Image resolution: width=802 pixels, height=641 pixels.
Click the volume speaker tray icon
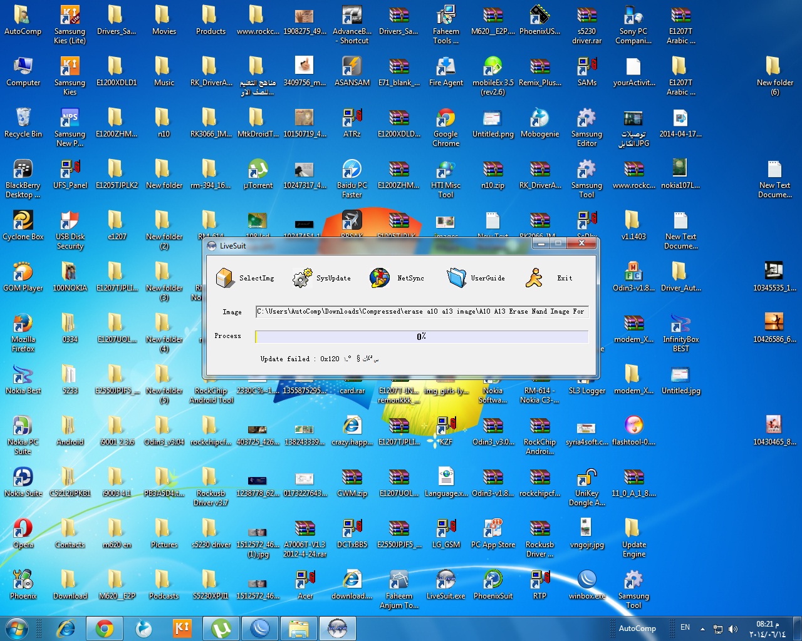click(x=732, y=628)
